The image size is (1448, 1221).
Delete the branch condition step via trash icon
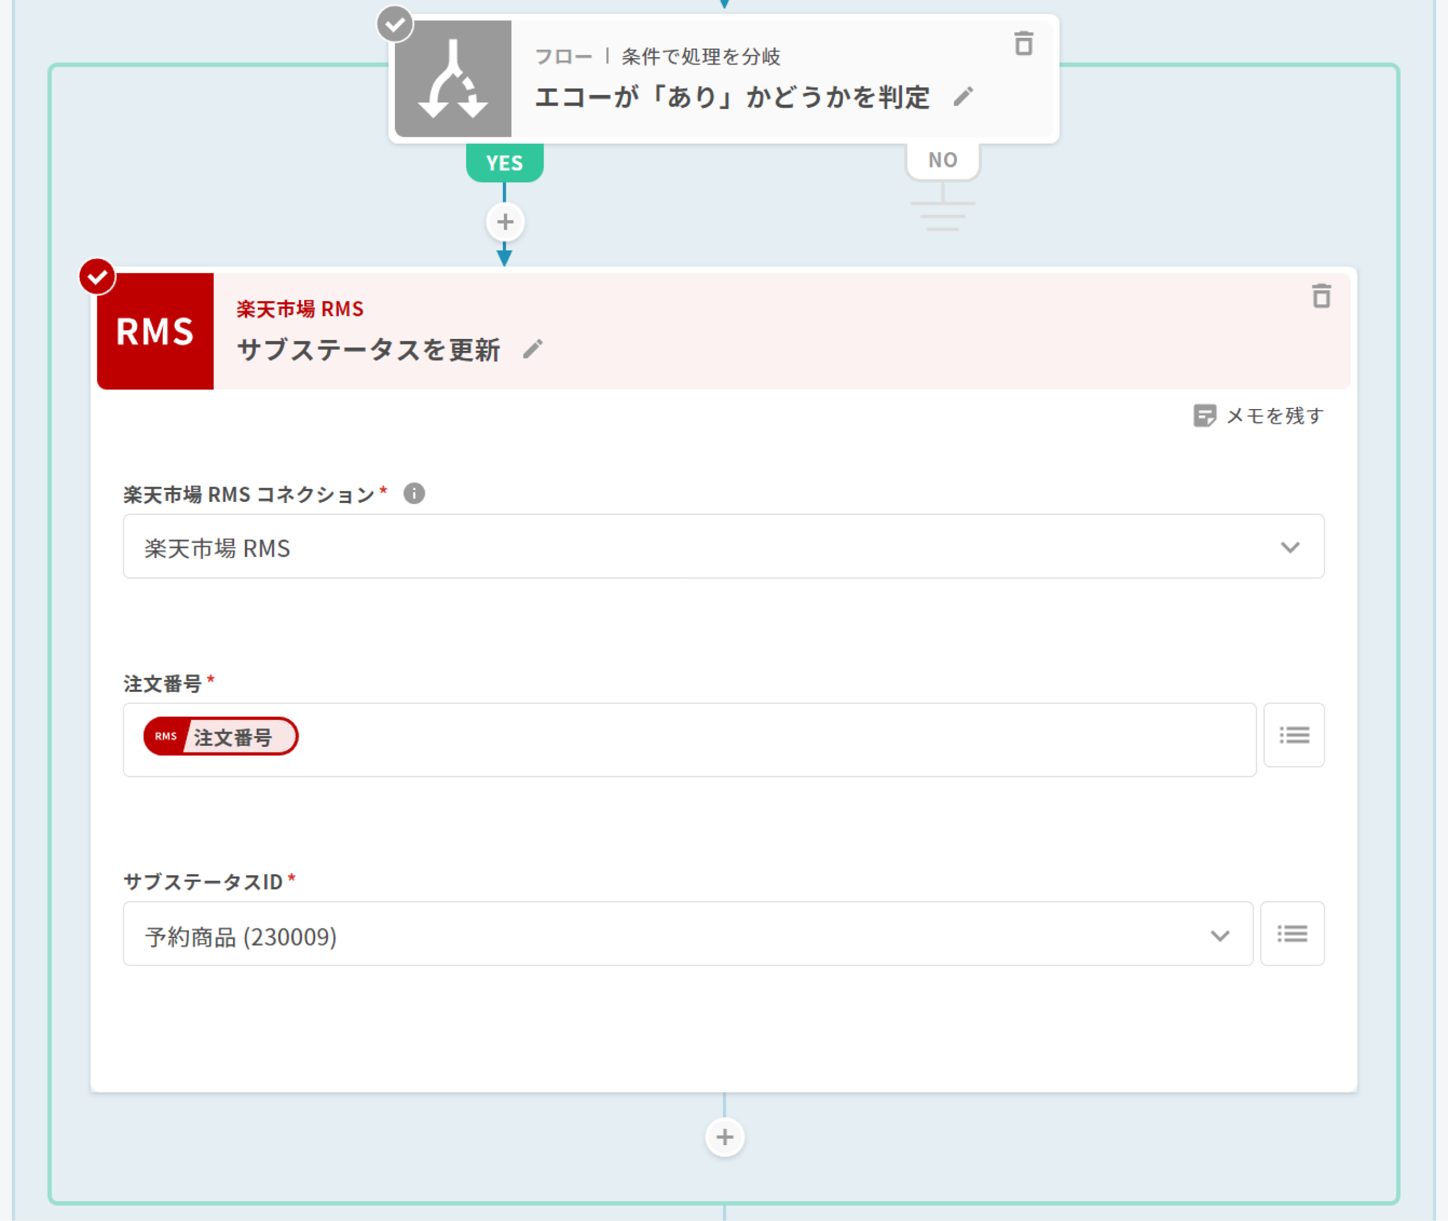pos(1023,43)
